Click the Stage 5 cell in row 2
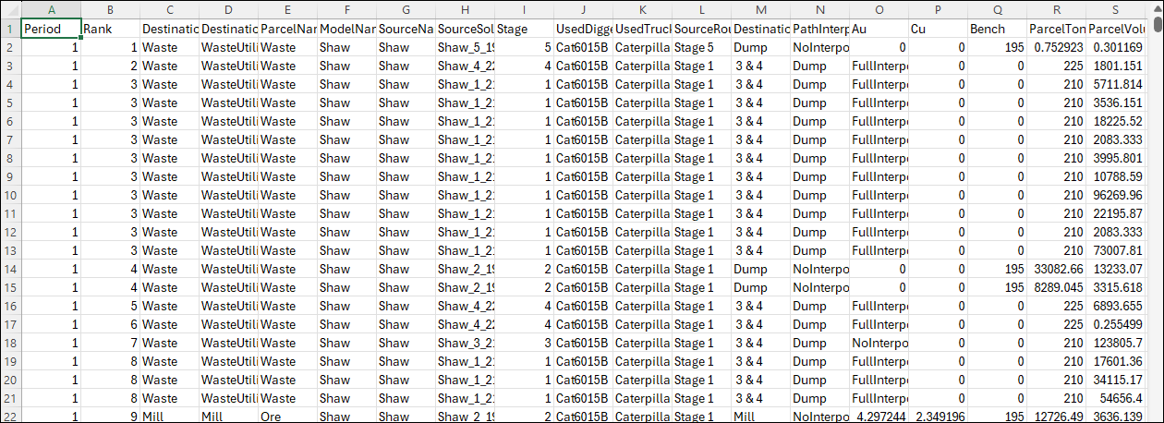This screenshot has width=1164, height=423. (701, 47)
